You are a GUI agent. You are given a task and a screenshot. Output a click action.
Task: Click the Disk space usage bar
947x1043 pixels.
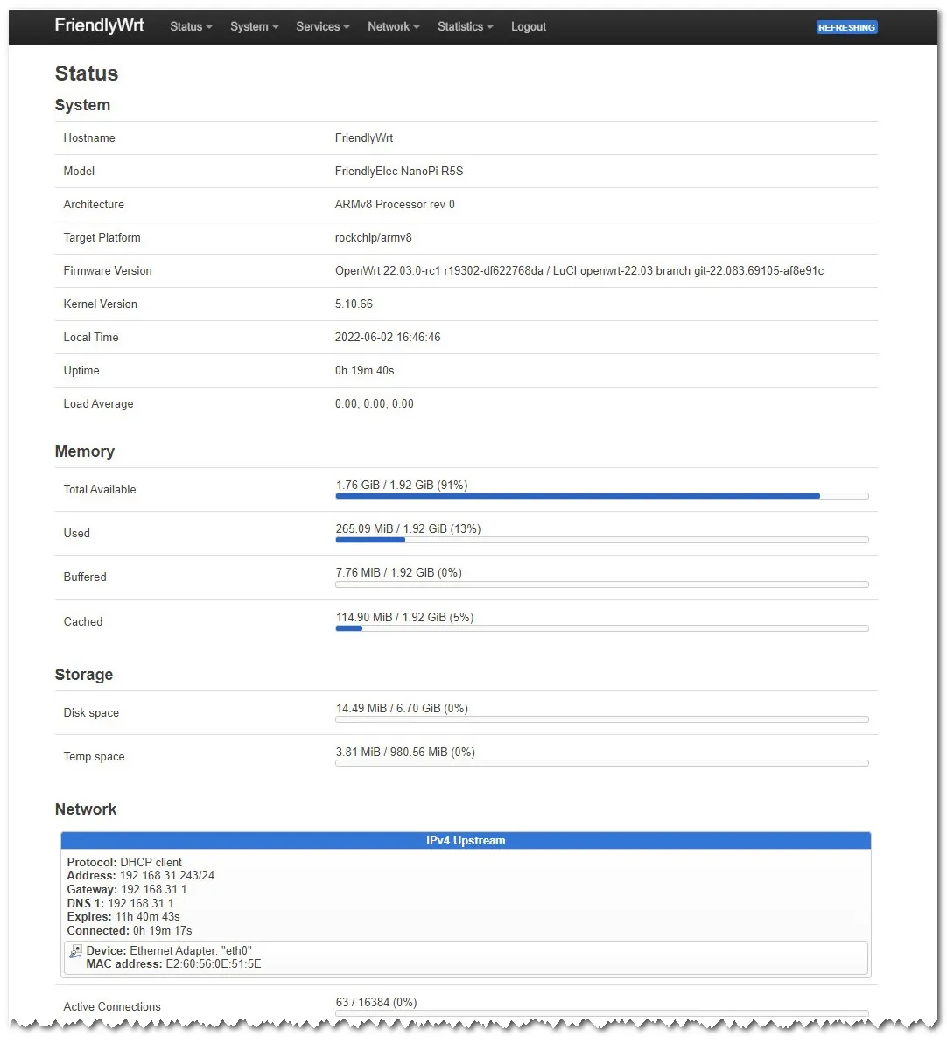601,719
